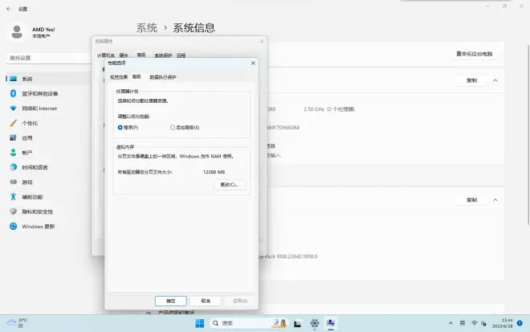Open 计算机名 tab in 系统属性 window
The image size is (530, 332).
pyautogui.click(x=106, y=55)
